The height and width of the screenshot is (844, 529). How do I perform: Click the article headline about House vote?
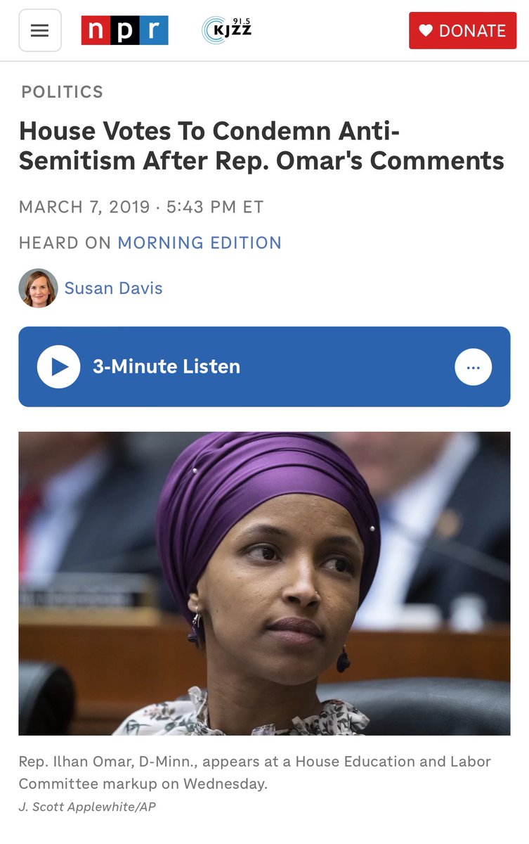261,146
